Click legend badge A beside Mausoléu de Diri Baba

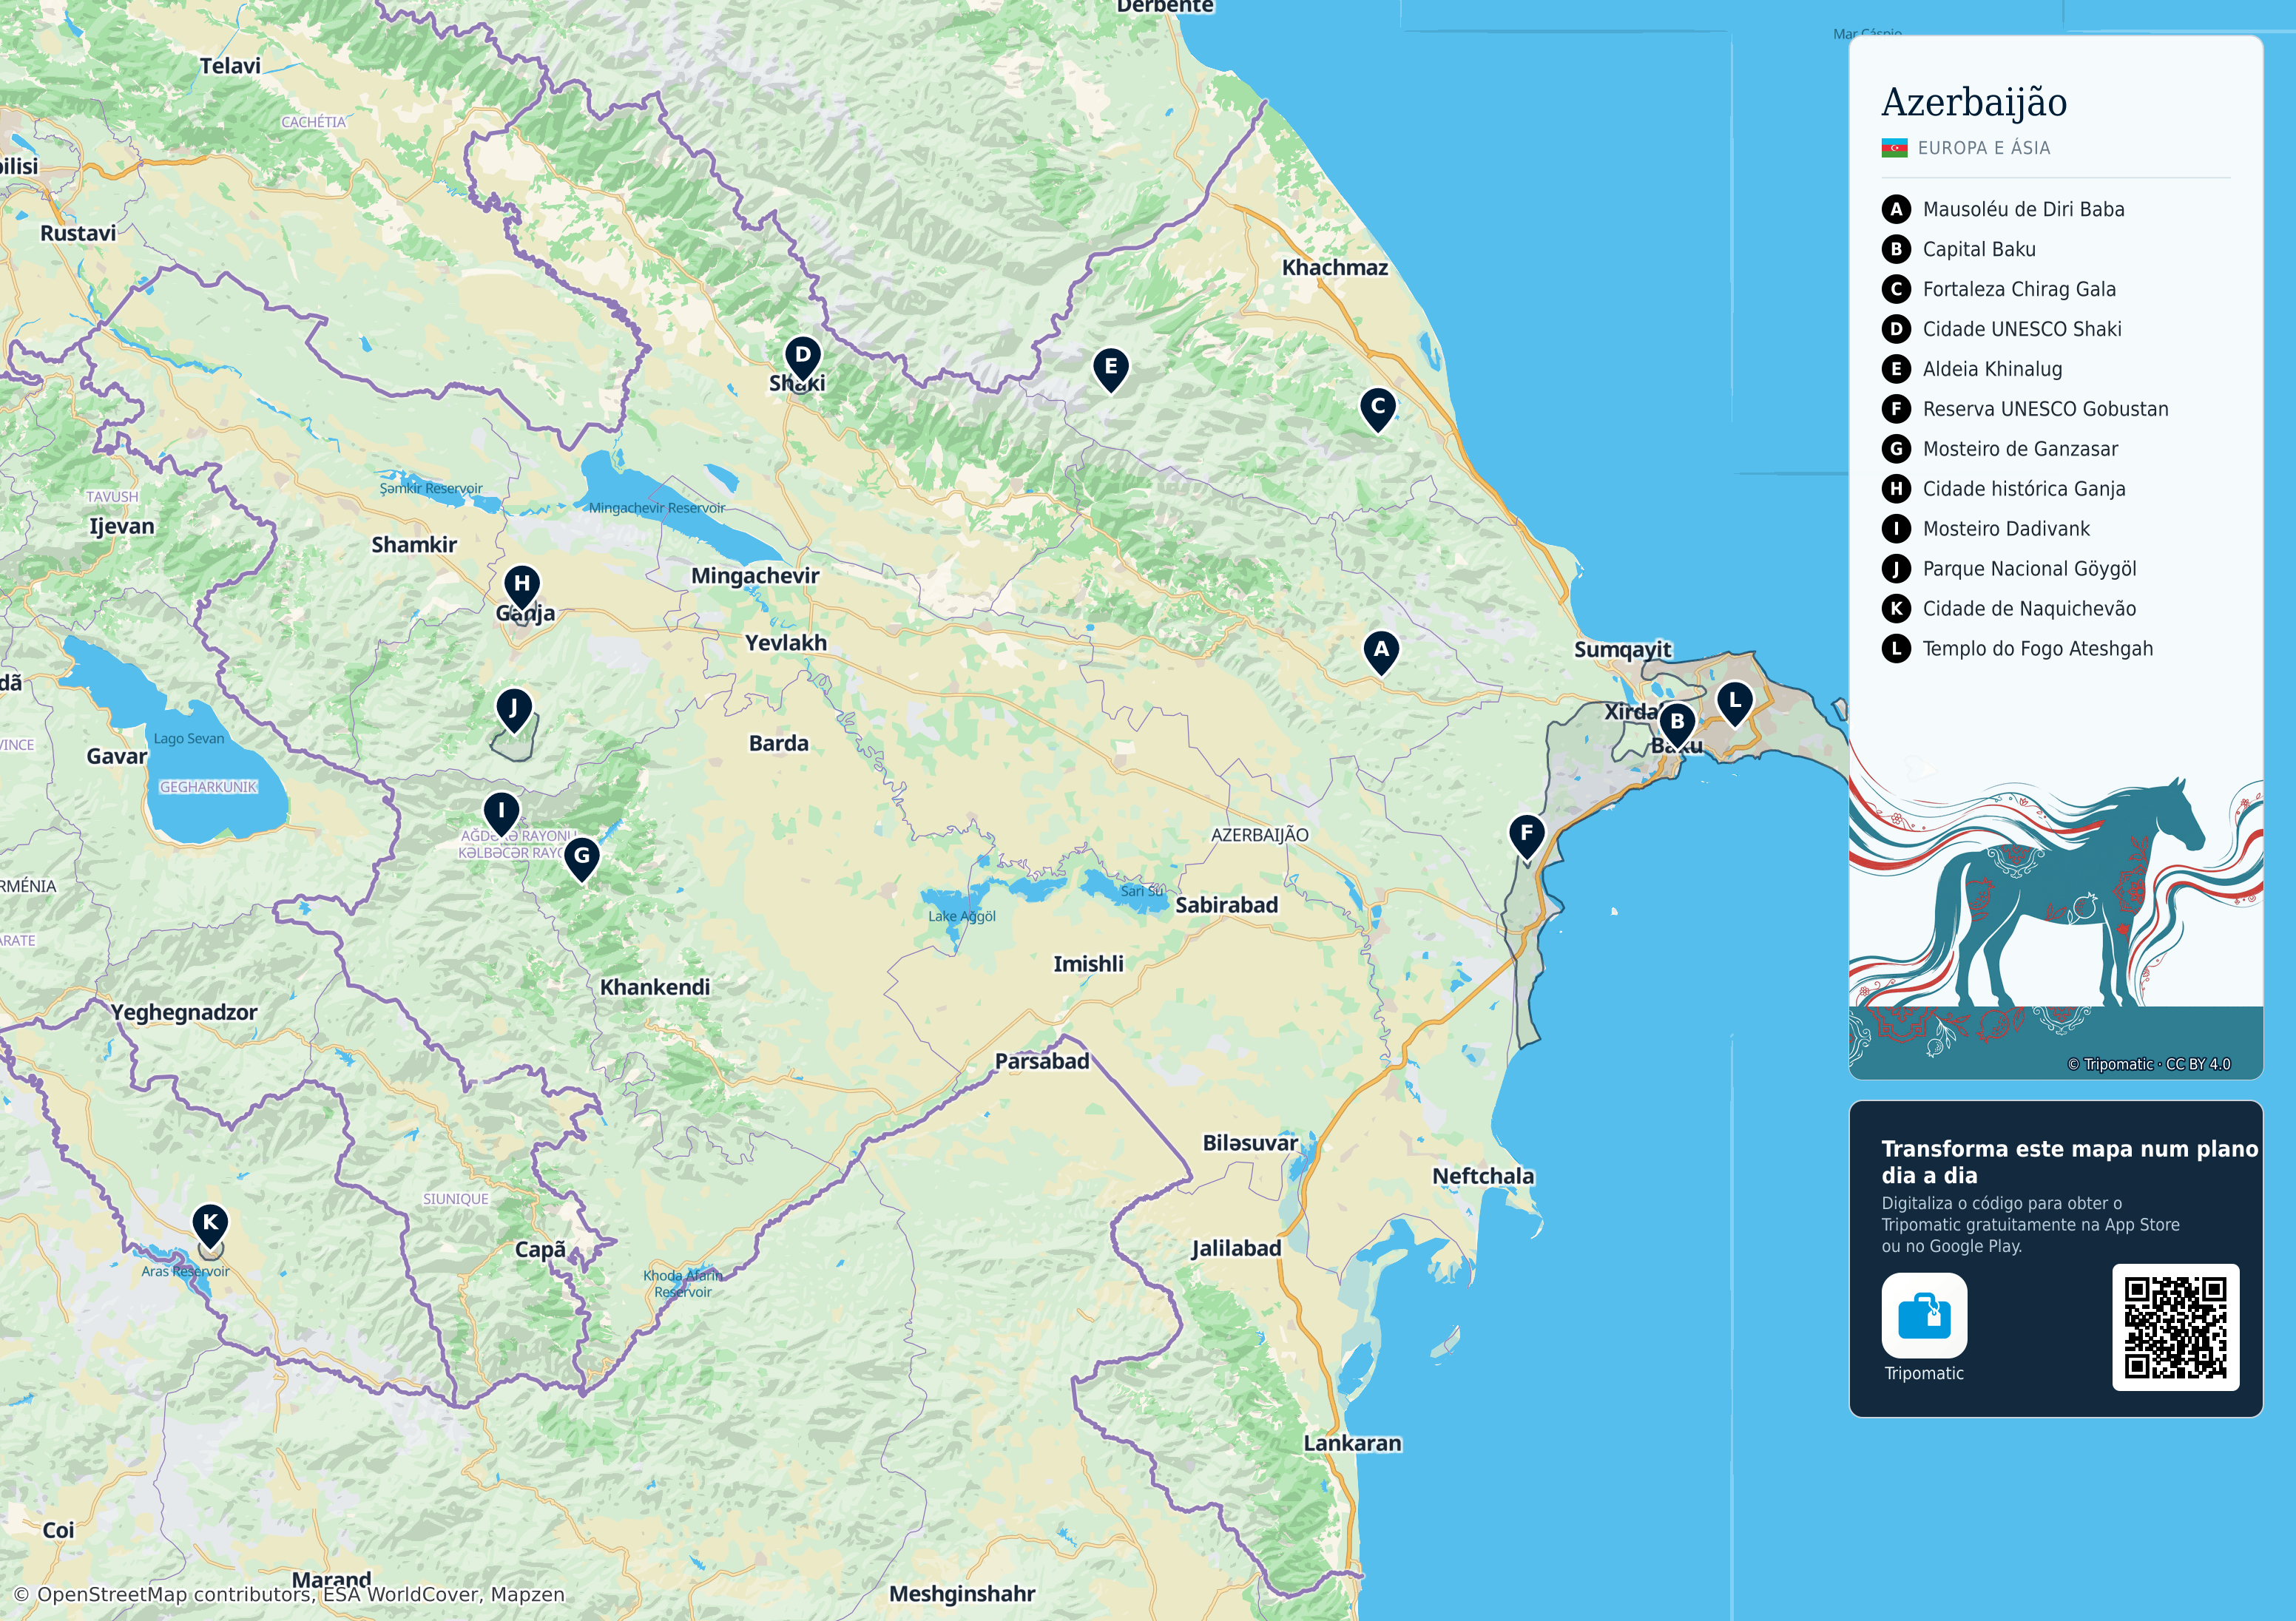(1895, 209)
